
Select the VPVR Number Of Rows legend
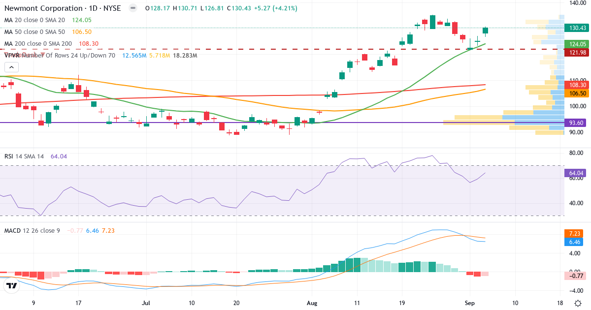tap(59, 55)
